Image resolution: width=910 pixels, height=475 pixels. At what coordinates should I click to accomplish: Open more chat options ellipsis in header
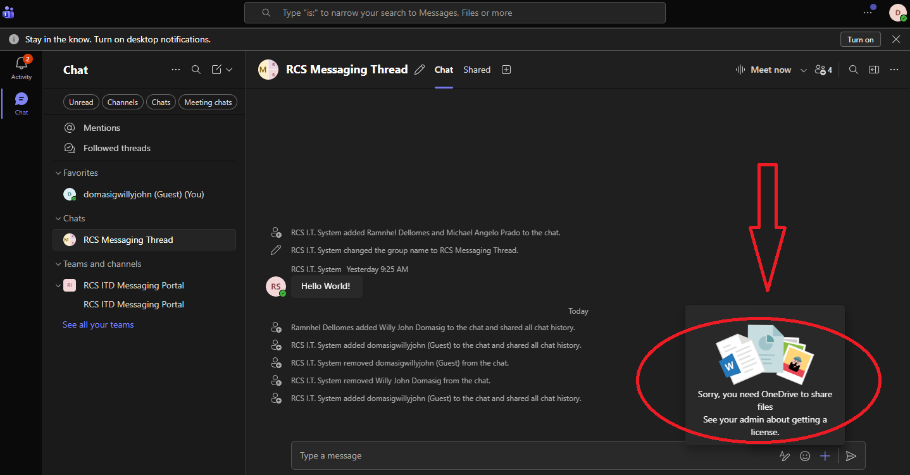894,70
